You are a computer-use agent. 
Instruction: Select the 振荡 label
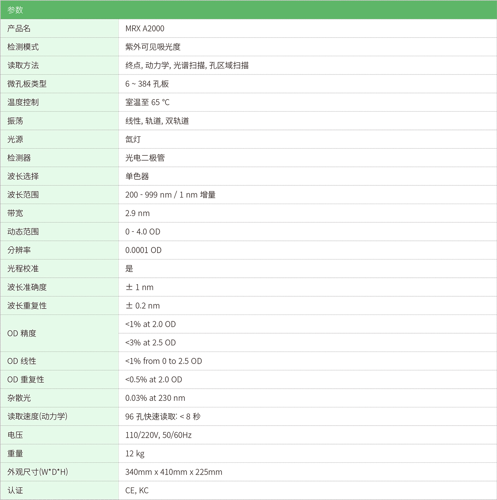click(x=15, y=121)
